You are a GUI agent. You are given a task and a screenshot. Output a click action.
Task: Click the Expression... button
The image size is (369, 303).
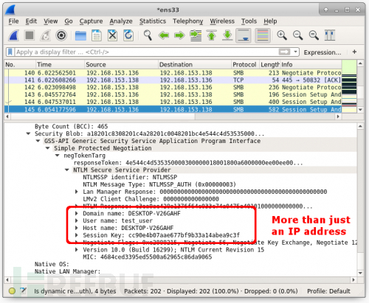pyautogui.click(x=323, y=52)
